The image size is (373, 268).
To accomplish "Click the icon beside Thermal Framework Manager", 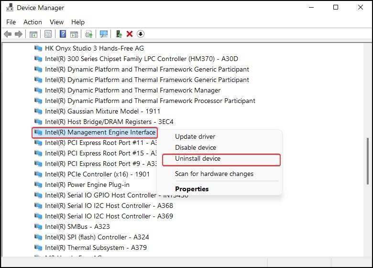I will tap(38, 90).
